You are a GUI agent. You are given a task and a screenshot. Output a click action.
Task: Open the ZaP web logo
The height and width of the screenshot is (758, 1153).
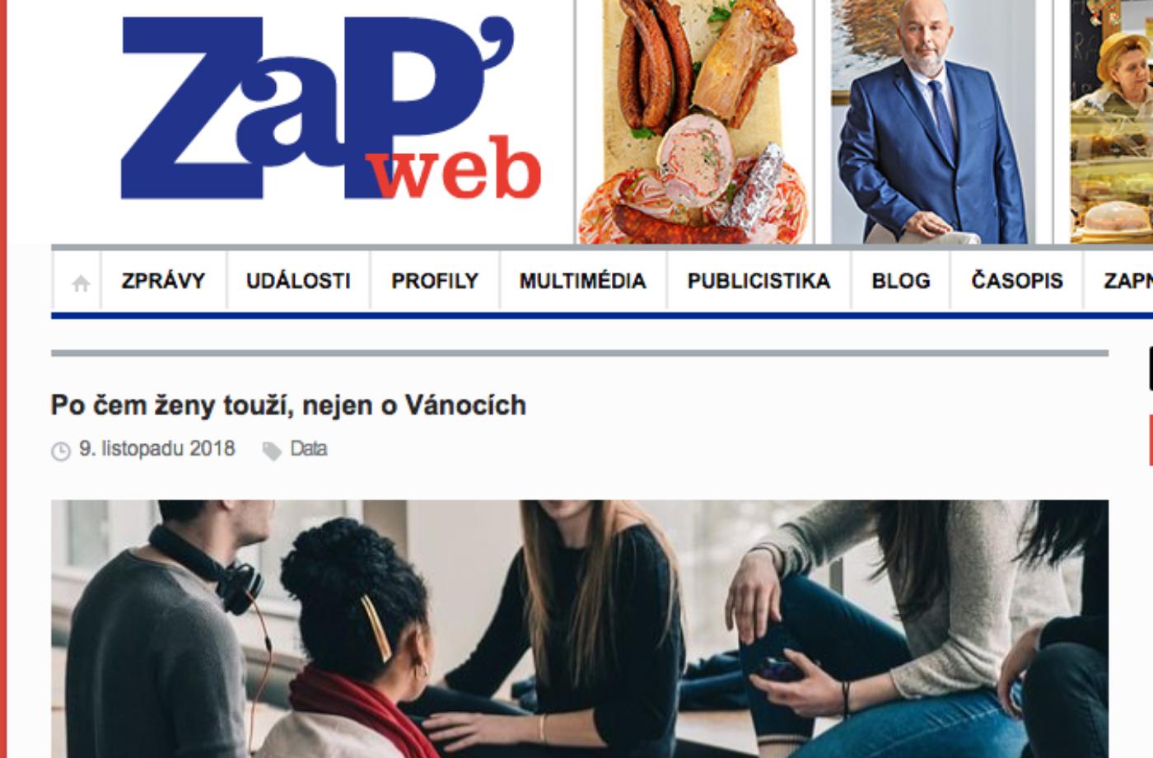tap(330, 108)
